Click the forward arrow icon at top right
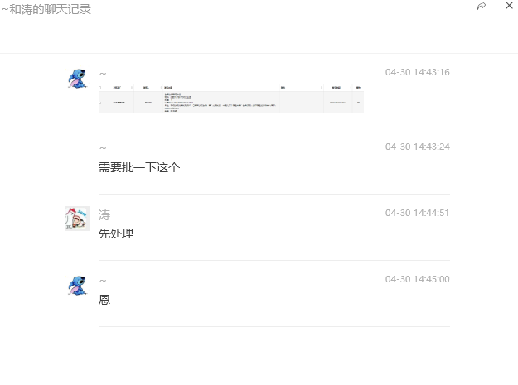 coord(482,6)
